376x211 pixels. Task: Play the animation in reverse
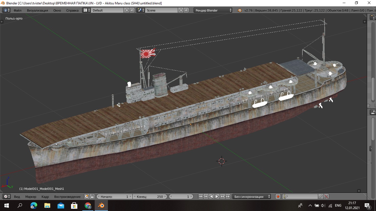click(211, 196)
